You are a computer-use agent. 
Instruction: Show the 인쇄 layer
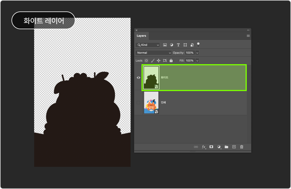click(138, 103)
